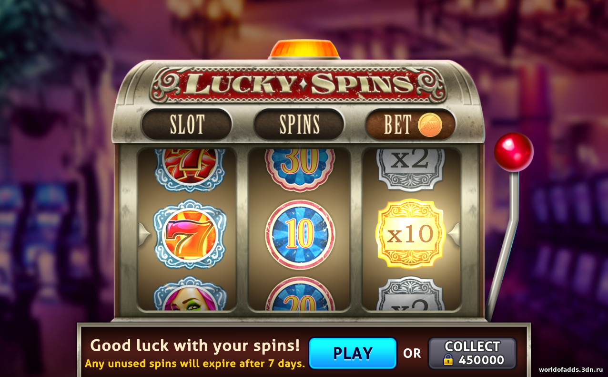Click the Lucky Spins title sign
Image resolution: width=608 pixels, height=377 pixels.
click(x=299, y=85)
